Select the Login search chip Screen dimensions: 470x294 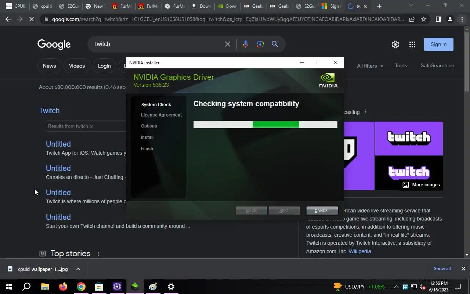[x=104, y=66]
